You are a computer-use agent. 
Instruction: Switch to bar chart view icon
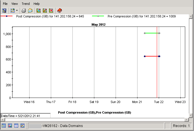coord(10,126)
